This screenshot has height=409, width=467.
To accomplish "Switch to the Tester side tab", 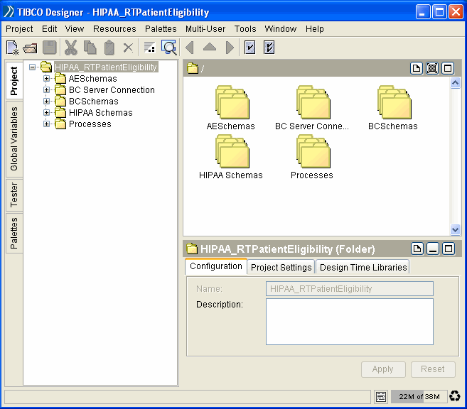I will (14, 195).
